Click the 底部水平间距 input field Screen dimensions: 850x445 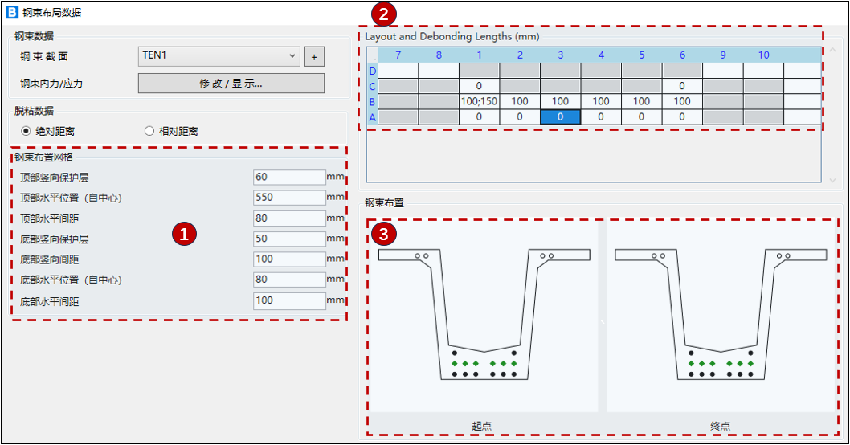point(288,300)
